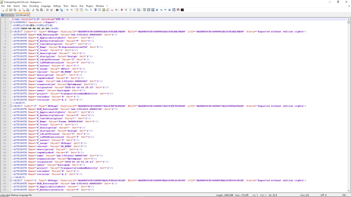Start macro recording with the red dot
The height and width of the screenshot is (197, 351).
pos(122,10)
